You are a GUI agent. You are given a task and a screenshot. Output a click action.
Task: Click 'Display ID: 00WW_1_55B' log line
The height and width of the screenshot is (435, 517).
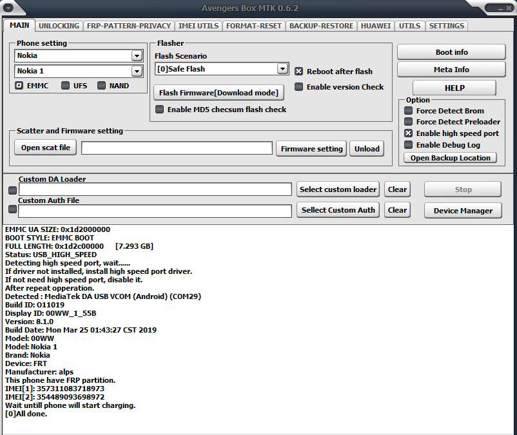(x=50, y=313)
